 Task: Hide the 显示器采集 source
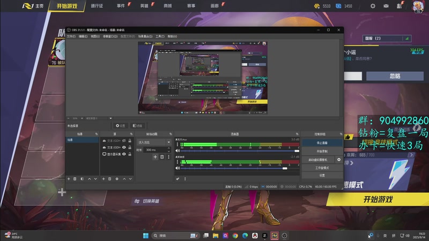coord(124,154)
